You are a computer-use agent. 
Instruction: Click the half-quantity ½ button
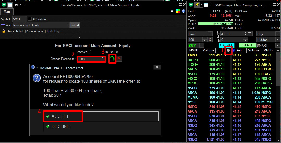point(210,40)
